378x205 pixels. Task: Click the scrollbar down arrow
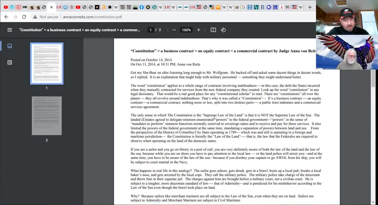pyautogui.click(x=373, y=202)
